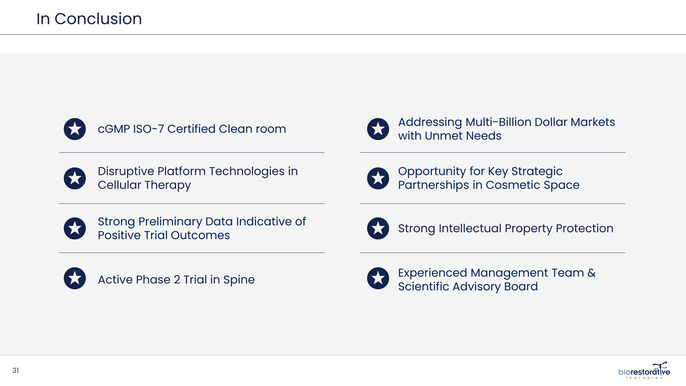Select 'Opportunity for Key Strategic Partnerships' text
This screenshot has width=686, height=386.
click(489, 178)
